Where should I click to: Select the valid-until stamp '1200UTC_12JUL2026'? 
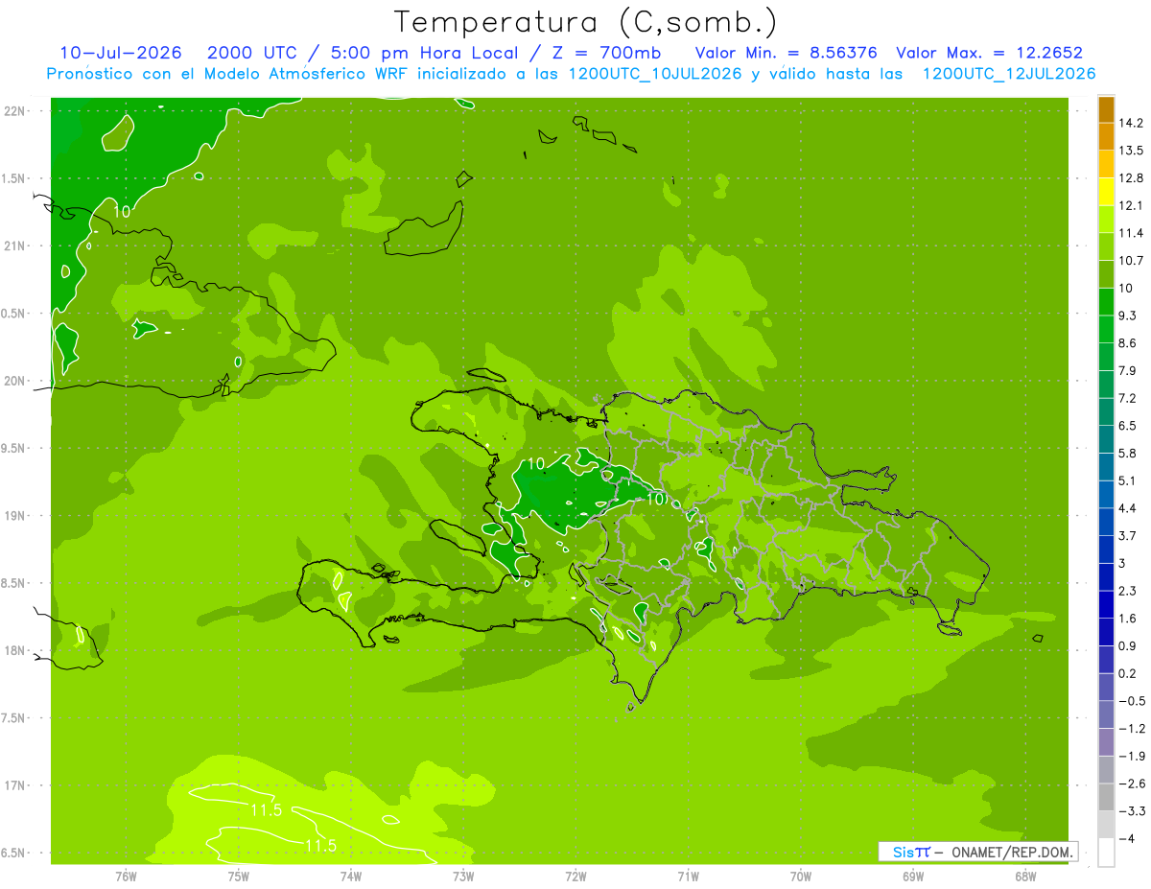pyautogui.click(x=1009, y=74)
